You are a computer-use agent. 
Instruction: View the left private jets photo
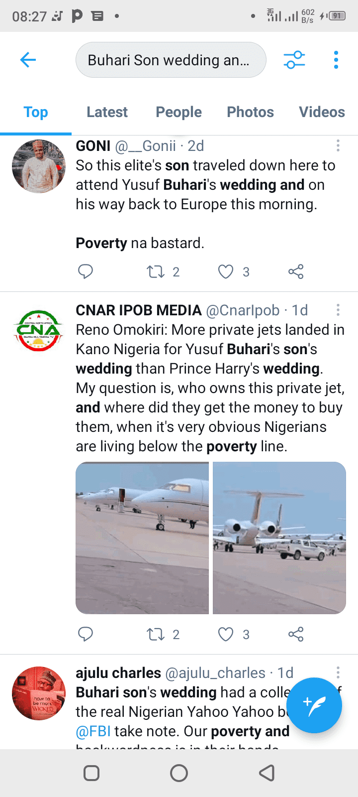pyautogui.click(x=142, y=538)
